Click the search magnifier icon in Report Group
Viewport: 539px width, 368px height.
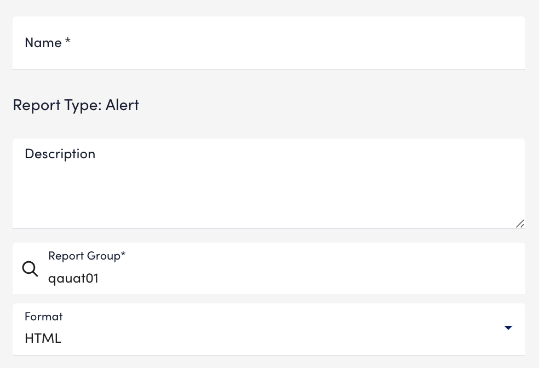click(x=30, y=269)
